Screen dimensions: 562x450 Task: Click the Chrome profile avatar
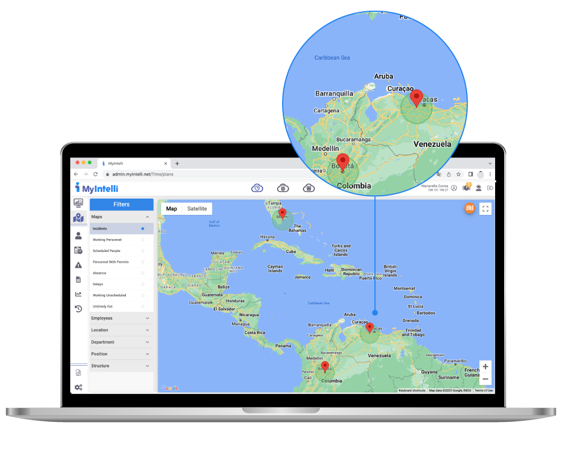(x=481, y=174)
